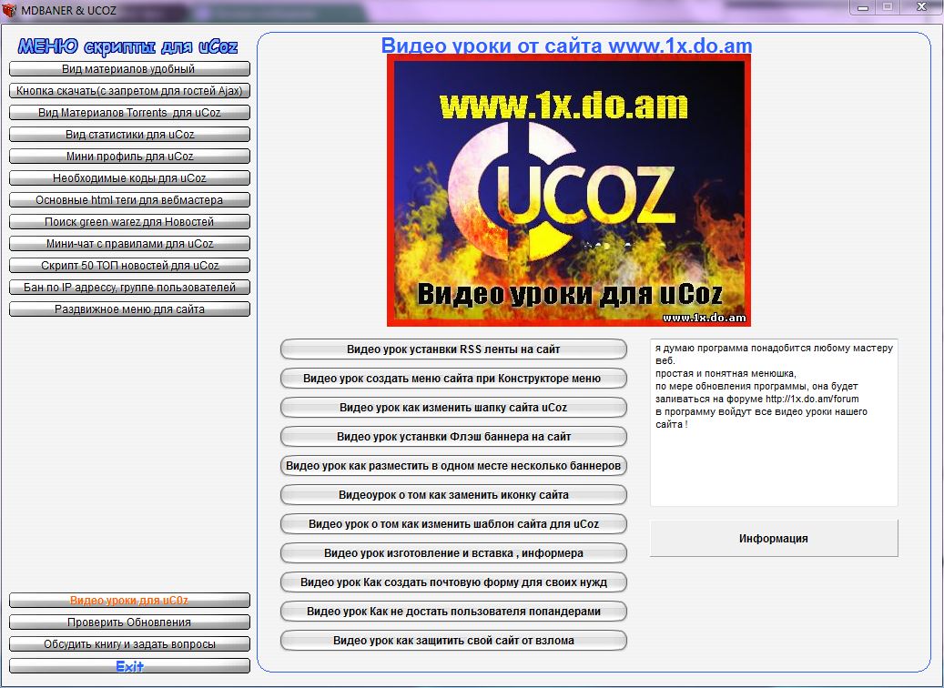The width and height of the screenshot is (944, 688).
Task: Minimize the MDBANER & UCOZ window
Action: pos(863,7)
